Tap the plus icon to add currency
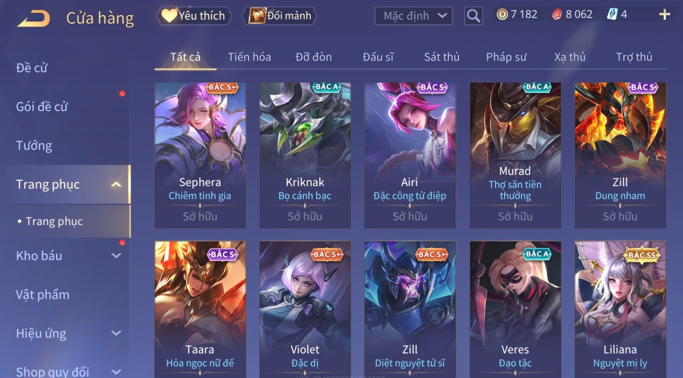The height and width of the screenshot is (378, 683). [664, 15]
